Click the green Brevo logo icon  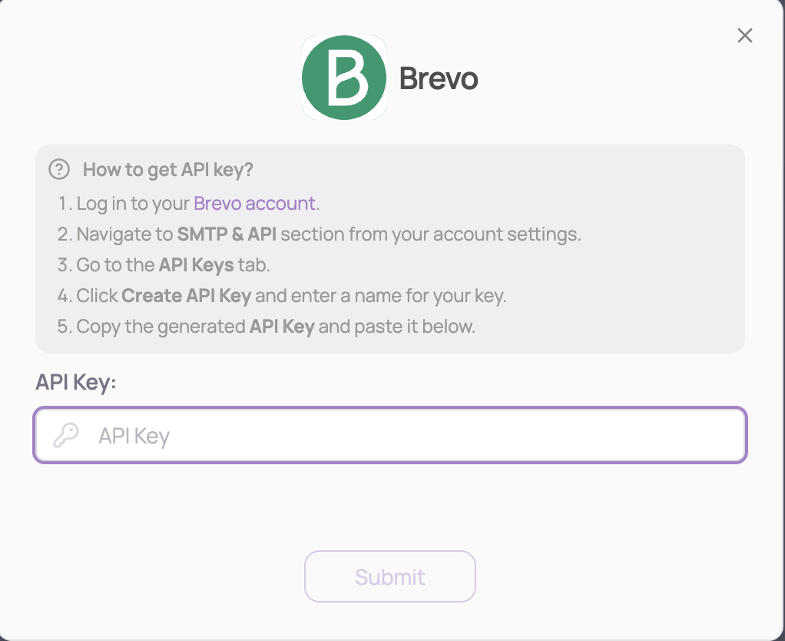(x=343, y=77)
